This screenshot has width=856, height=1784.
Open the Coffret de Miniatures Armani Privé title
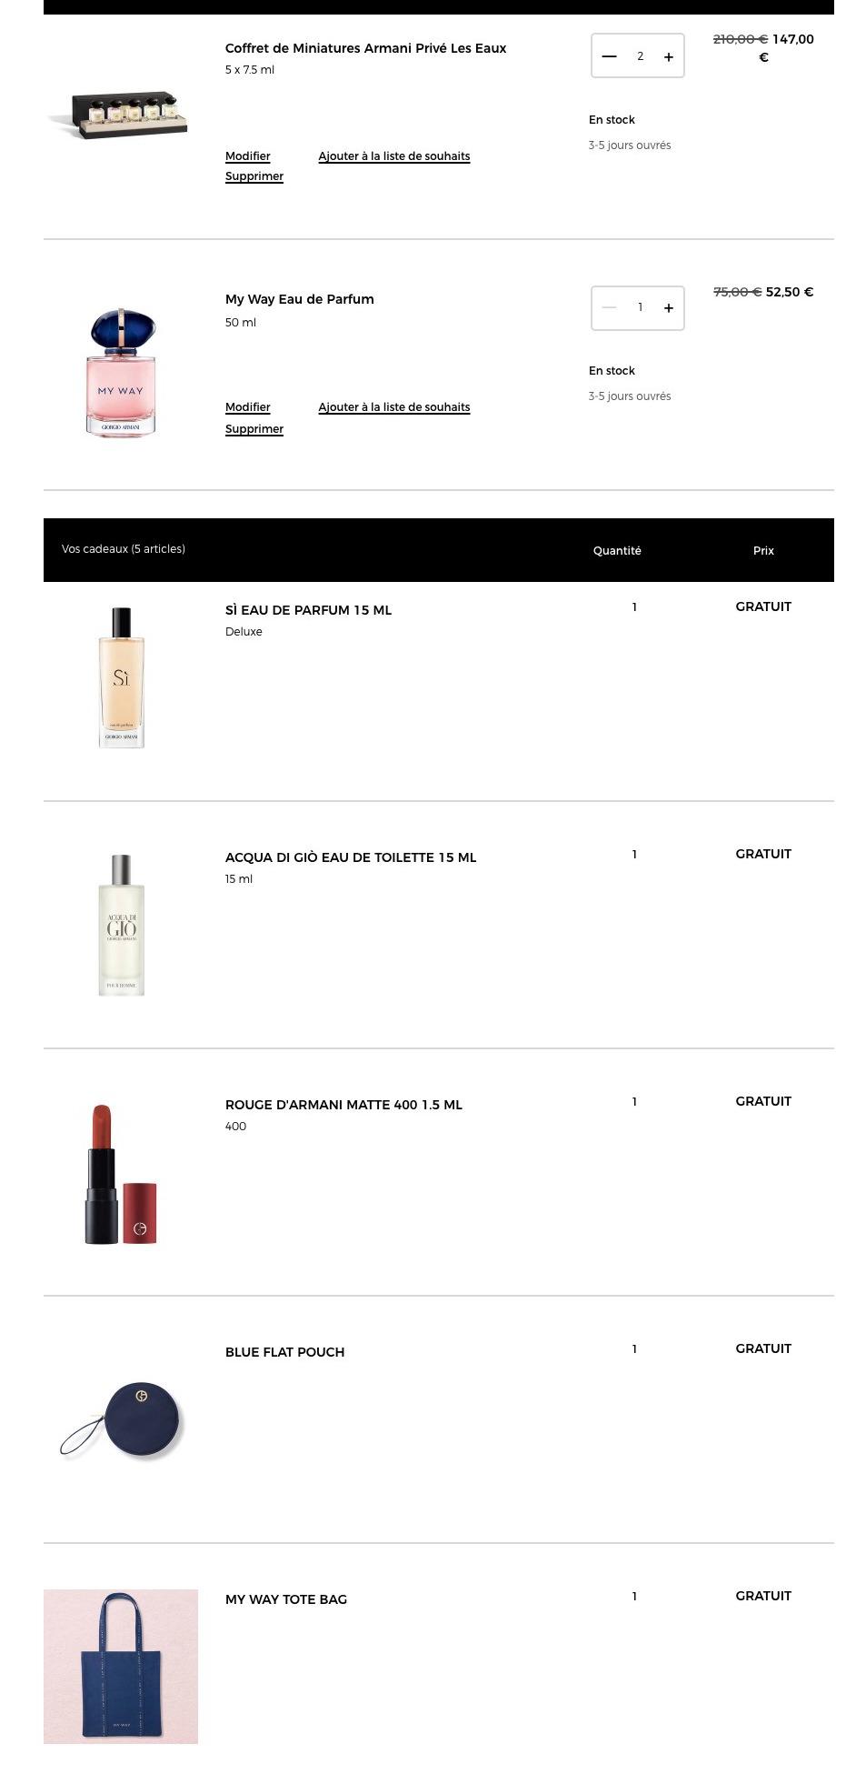click(365, 48)
